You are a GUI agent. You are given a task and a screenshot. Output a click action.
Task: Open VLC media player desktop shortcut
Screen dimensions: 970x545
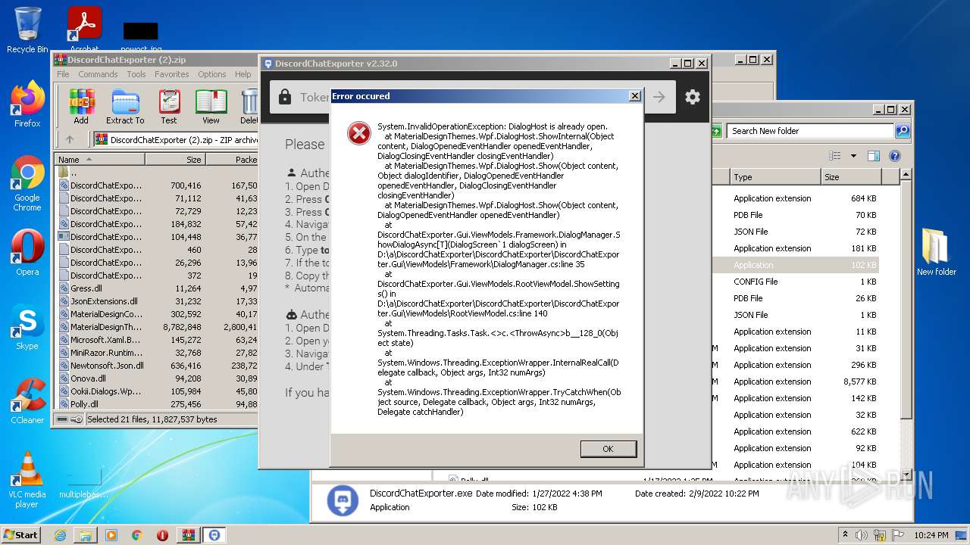pos(27,480)
